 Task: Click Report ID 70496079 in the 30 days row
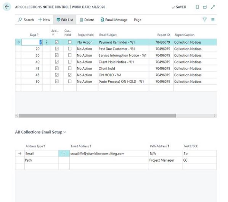163,55
